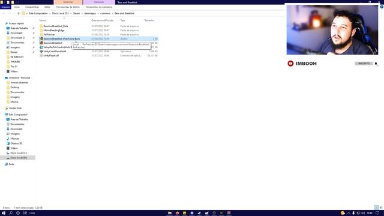Open OneDrive - Personal in sidebar

pyautogui.click(x=19, y=77)
